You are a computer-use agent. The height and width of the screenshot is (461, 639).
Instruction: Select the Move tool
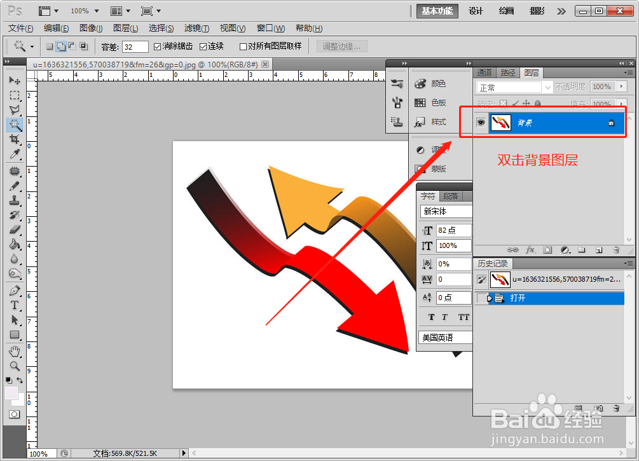point(15,80)
